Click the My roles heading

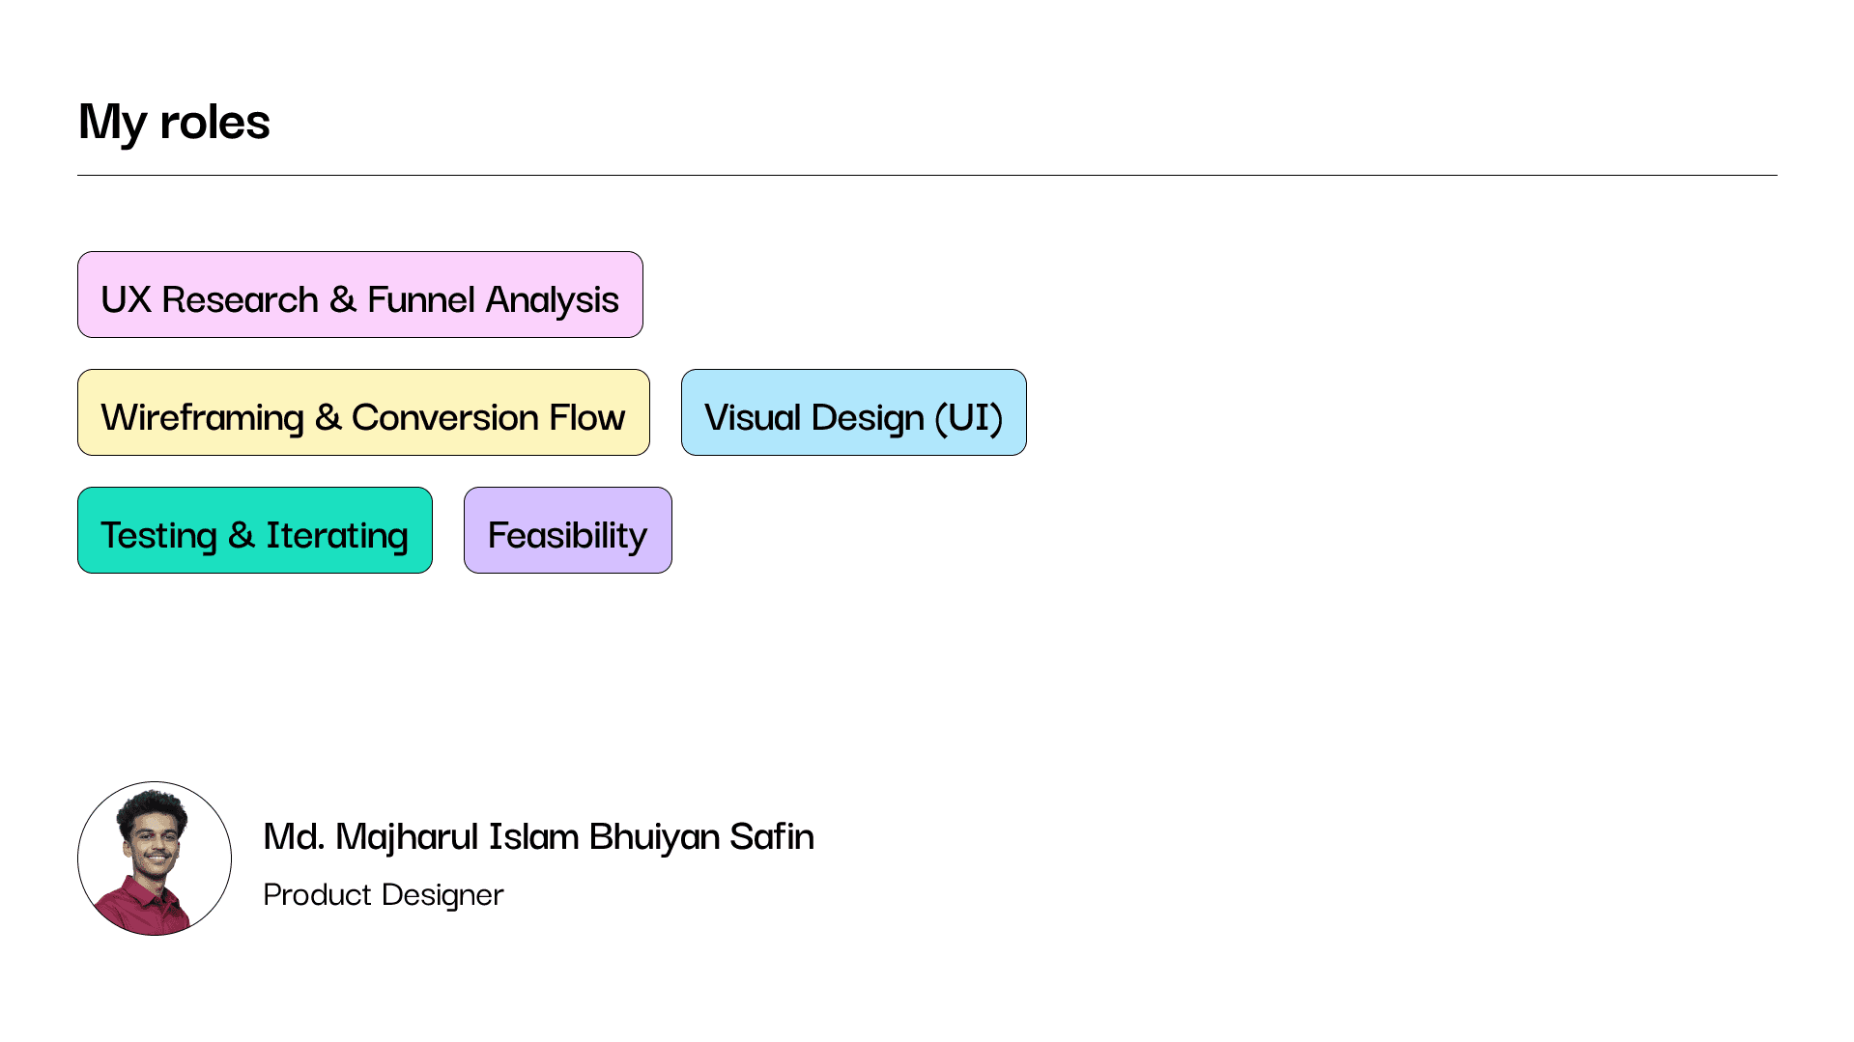coord(174,122)
